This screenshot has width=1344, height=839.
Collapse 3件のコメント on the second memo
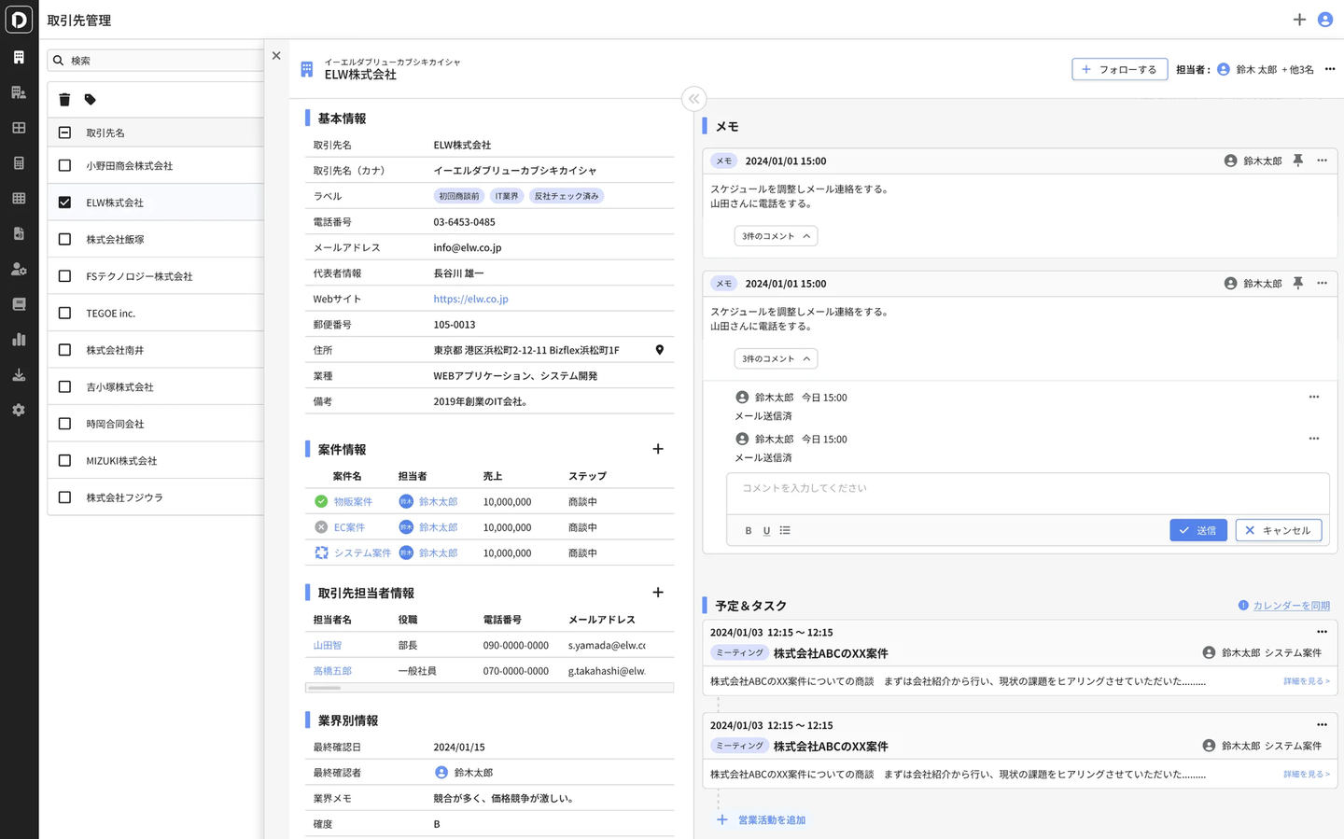tap(776, 358)
